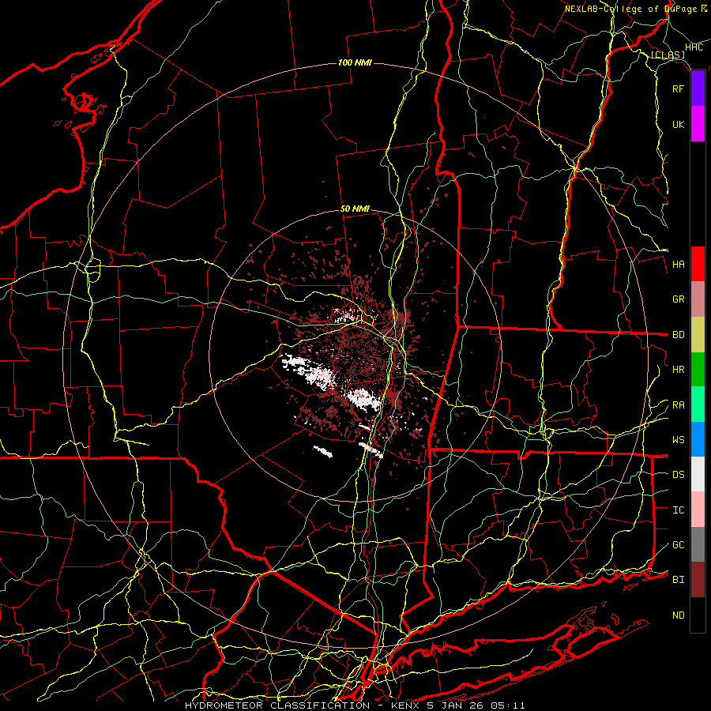This screenshot has width=711, height=711.
Task: Click the HA legend label
Action: coord(679,265)
